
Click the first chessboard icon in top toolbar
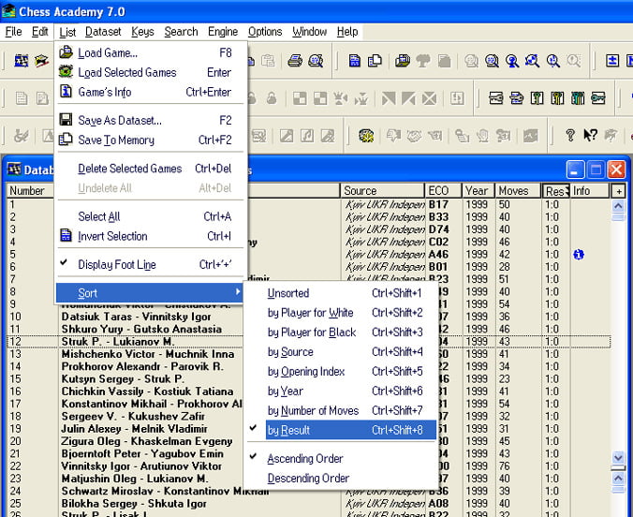pyautogui.click(x=21, y=61)
